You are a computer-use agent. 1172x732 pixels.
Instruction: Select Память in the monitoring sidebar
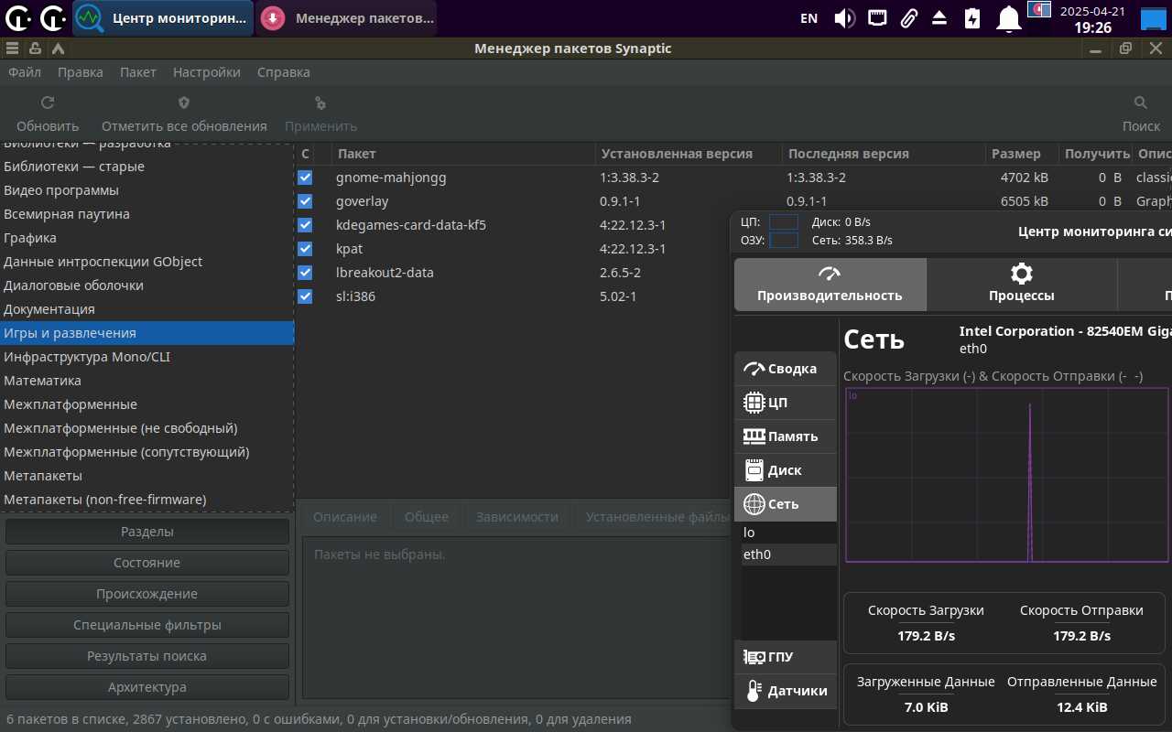[786, 436]
